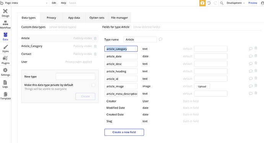Open the Help menu
The height and width of the screenshot is (143, 264).
[64, 3]
